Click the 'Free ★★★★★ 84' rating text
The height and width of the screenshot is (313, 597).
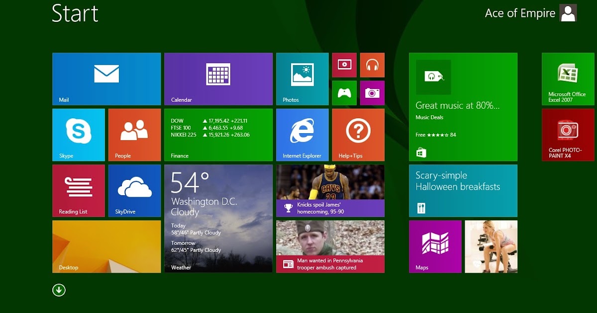(436, 135)
